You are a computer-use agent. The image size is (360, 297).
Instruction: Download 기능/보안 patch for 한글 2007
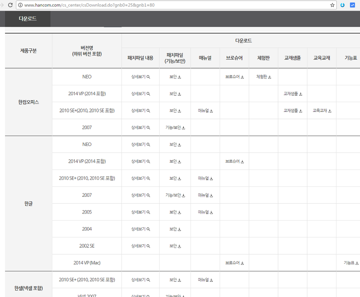tap(175, 195)
